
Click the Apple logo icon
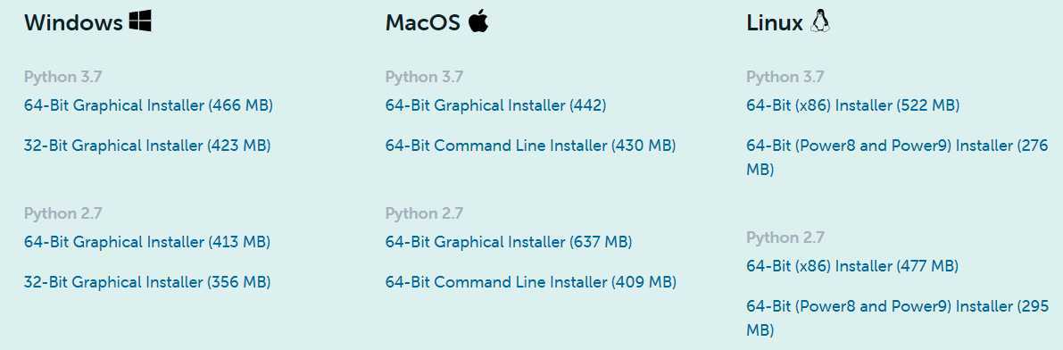[x=478, y=21]
